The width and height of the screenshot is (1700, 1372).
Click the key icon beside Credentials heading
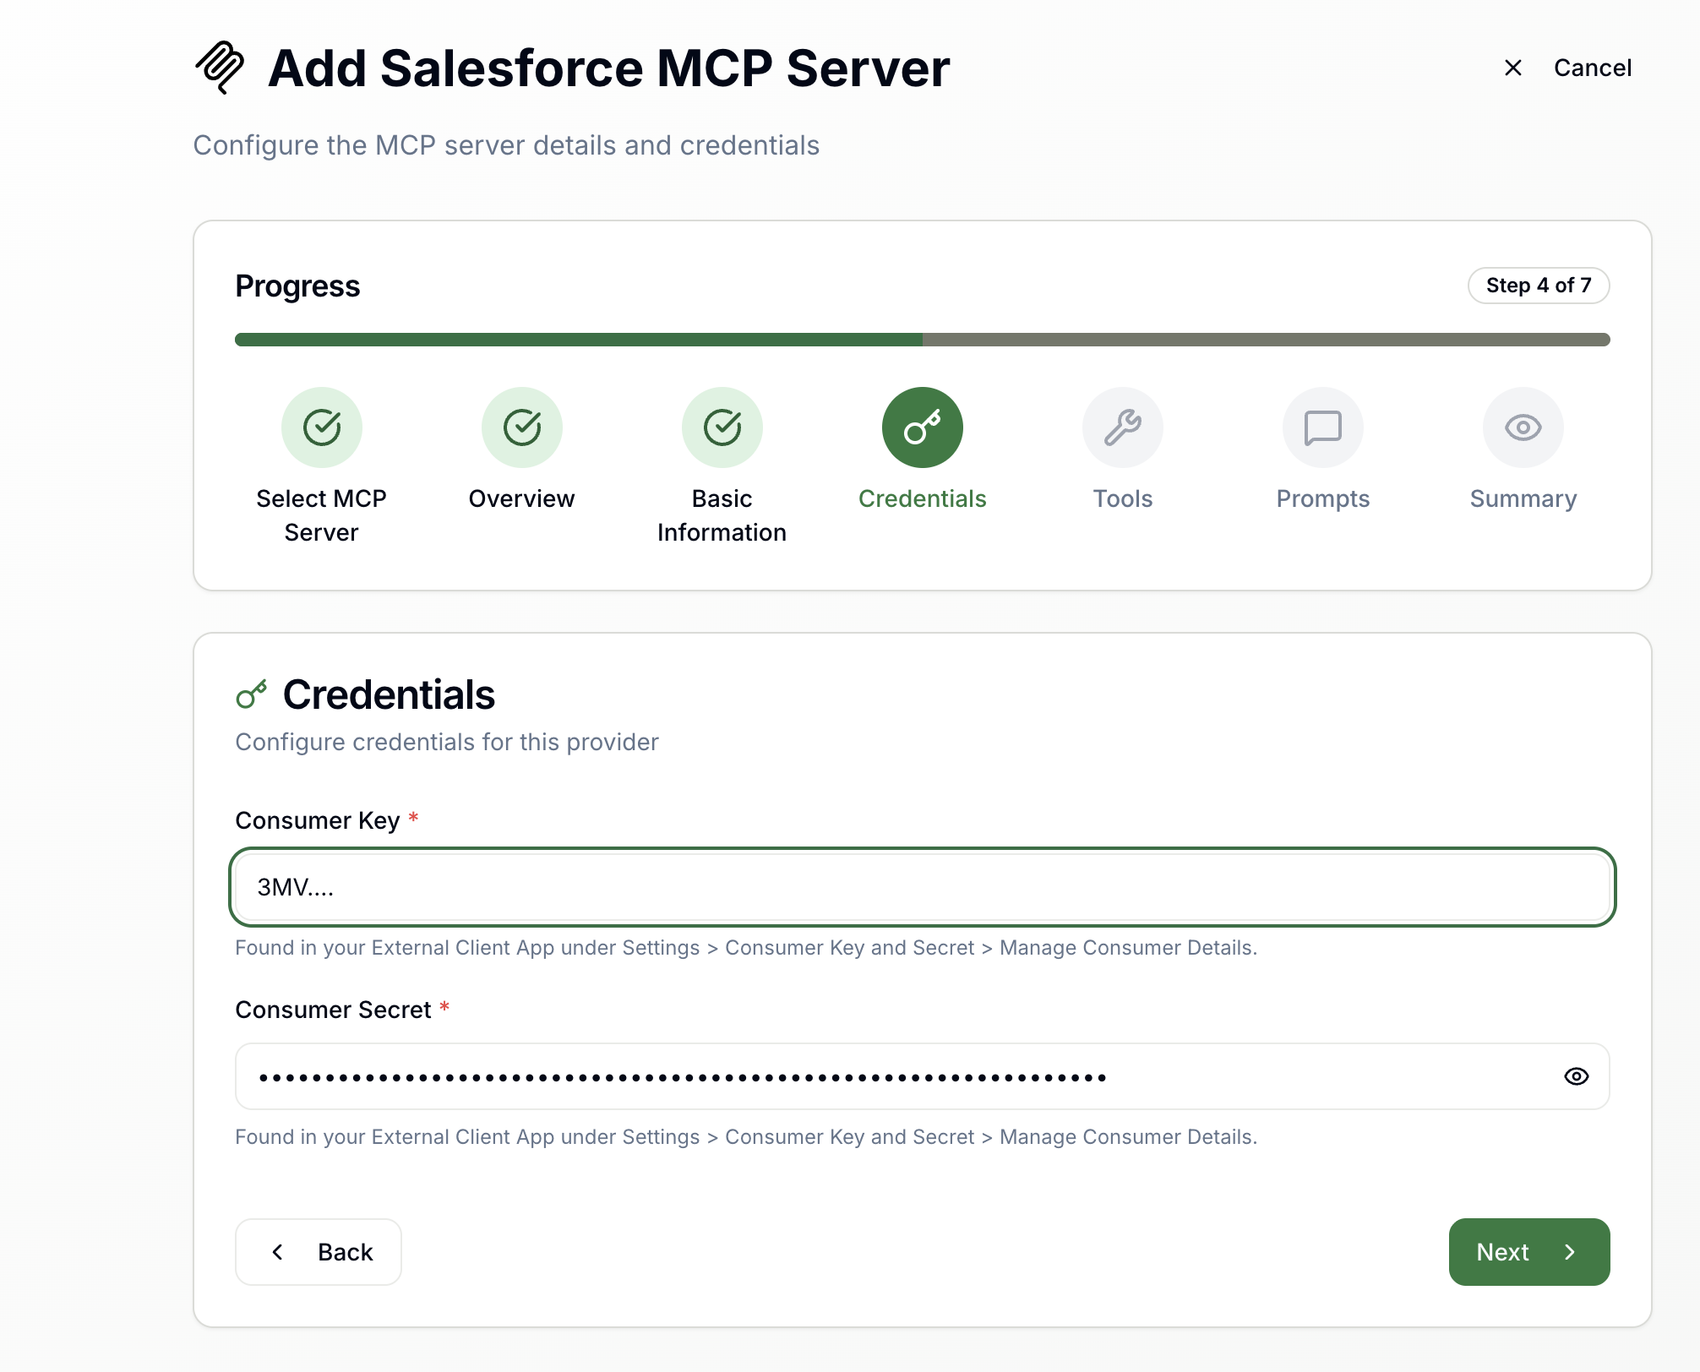(251, 694)
